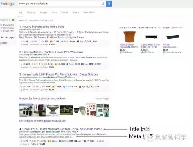Open terracotta pot product image
Viewport: 193px width, 147px height.
pos(129,37)
